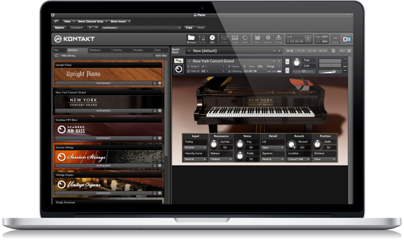The height and width of the screenshot is (244, 404).
Task: Open the global Purge menu
Action: (x=278, y=39)
